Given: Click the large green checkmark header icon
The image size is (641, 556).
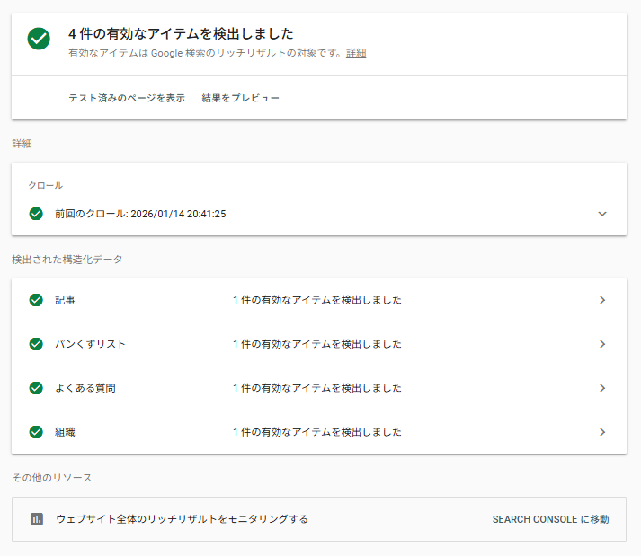Looking at the screenshot, I should pos(39,40).
